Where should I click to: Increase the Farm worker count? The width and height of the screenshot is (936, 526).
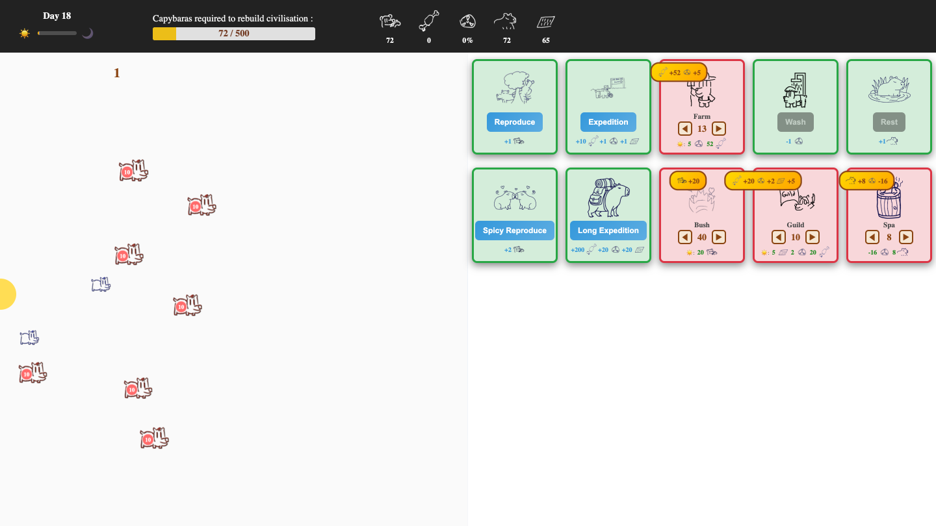(x=719, y=129)
